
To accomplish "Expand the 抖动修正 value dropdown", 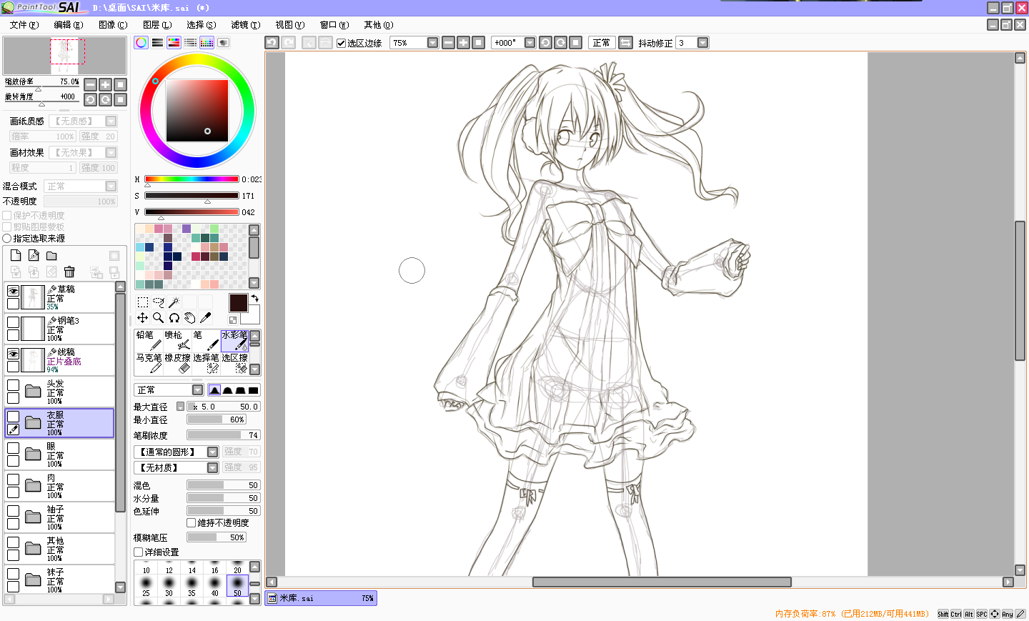I will (x=703, y=43).
